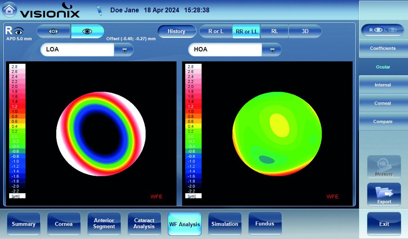Open the LOA map type dropdown arrow

coord(124,50)
